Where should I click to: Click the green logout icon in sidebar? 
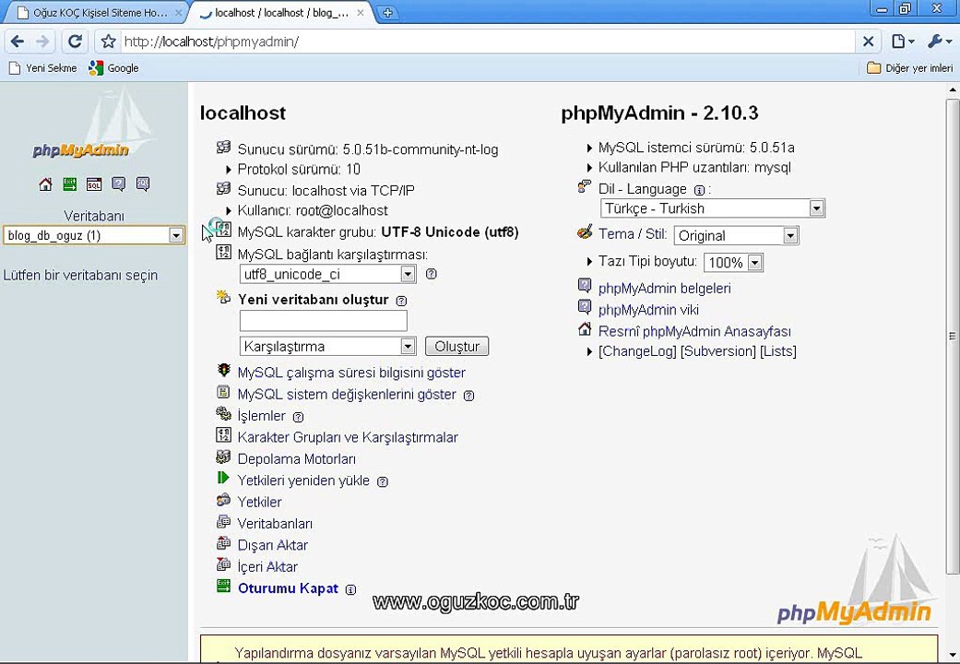click(x=70, y=184)
